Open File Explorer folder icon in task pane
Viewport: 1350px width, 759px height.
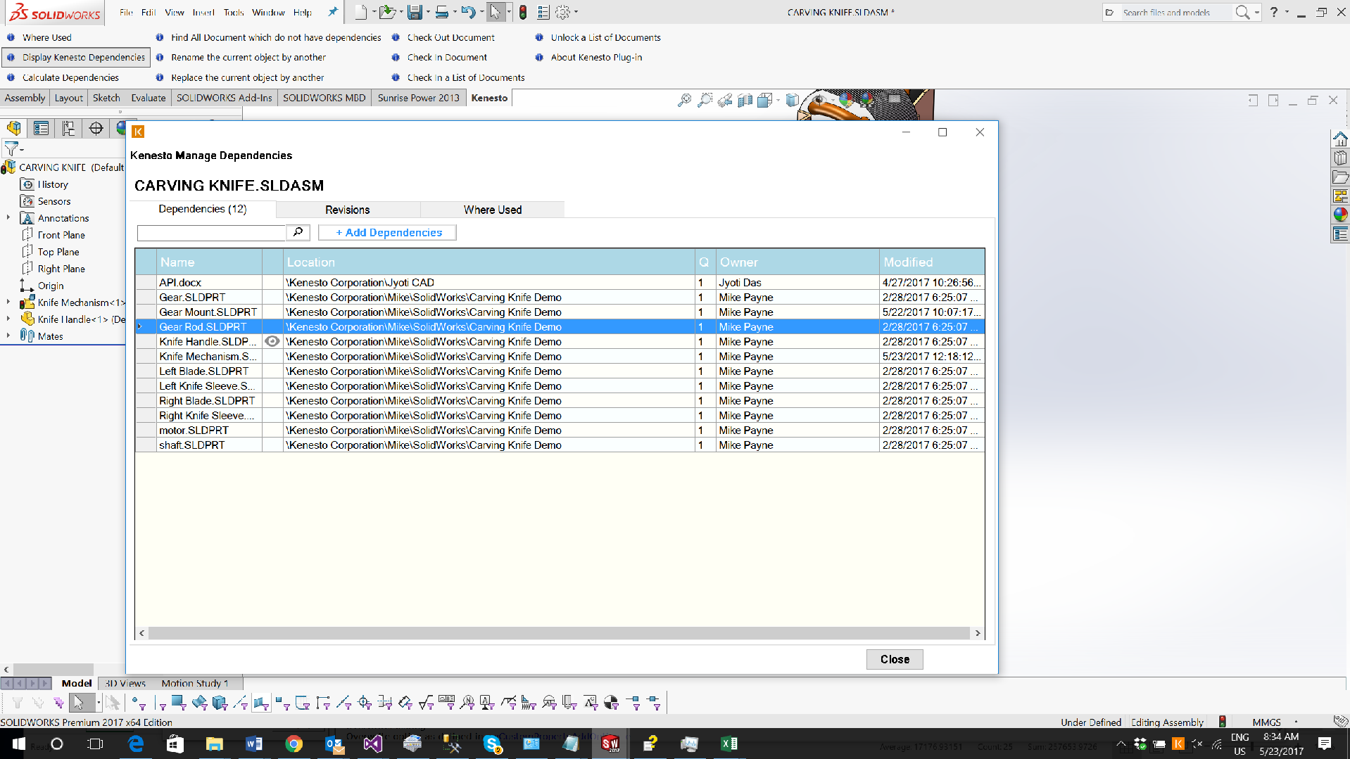[1340, 177]
